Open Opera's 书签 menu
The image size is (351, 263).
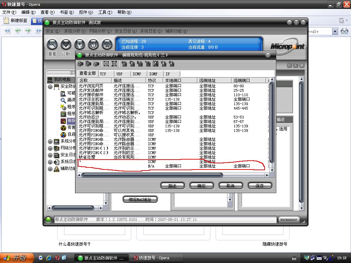tap(67, 12)
